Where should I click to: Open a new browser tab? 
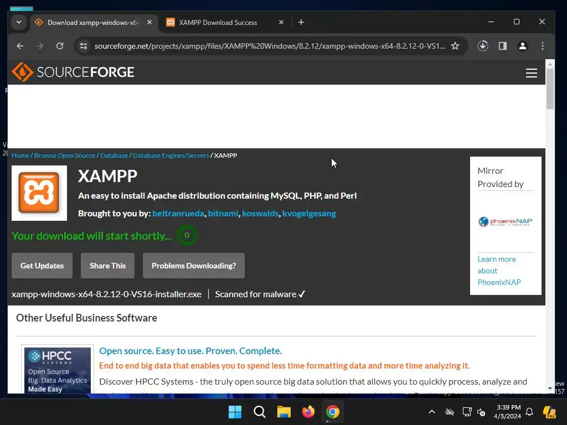(301, 22)
